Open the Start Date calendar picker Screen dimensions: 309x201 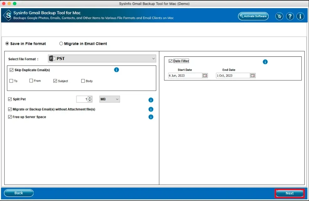pos(205,76)
